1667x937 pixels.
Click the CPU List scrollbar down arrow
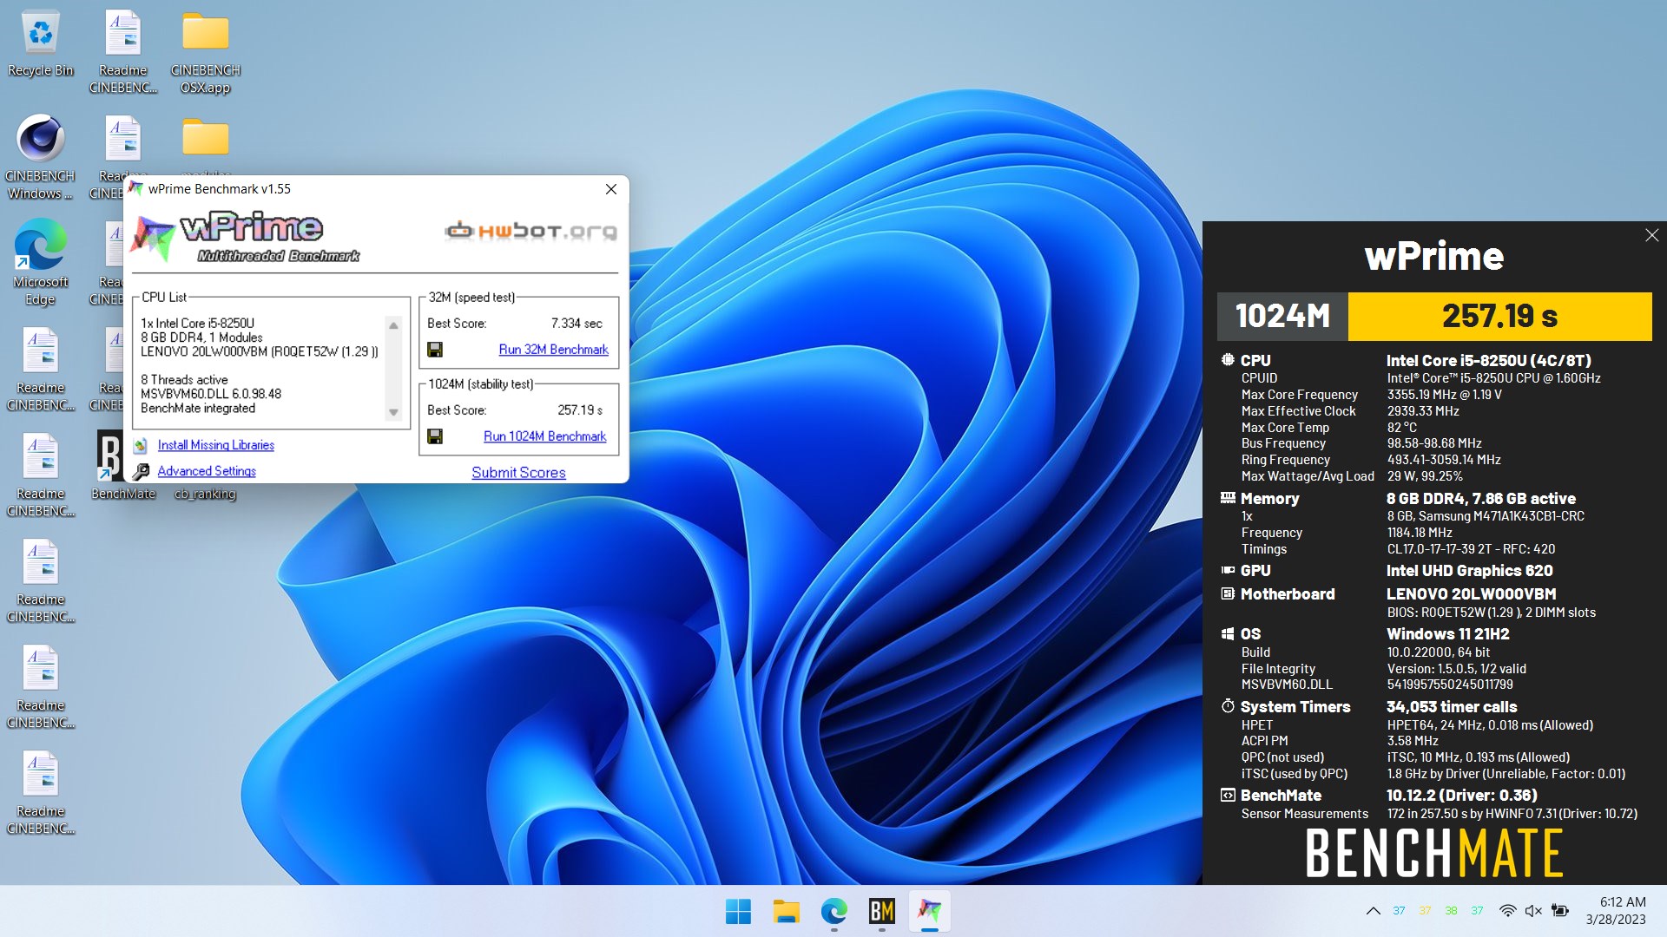click(393, 413)
